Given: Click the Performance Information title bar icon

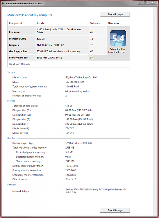Looking at the screenshot, I should click(3, 3).
